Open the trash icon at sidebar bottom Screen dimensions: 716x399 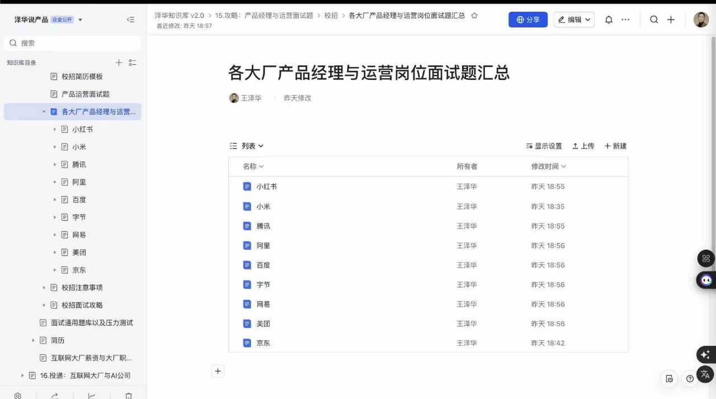tap(129, 396)
